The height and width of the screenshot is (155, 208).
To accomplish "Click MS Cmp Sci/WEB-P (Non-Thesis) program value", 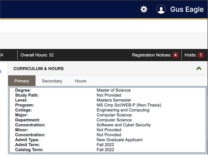I will (x=129, y=105).
